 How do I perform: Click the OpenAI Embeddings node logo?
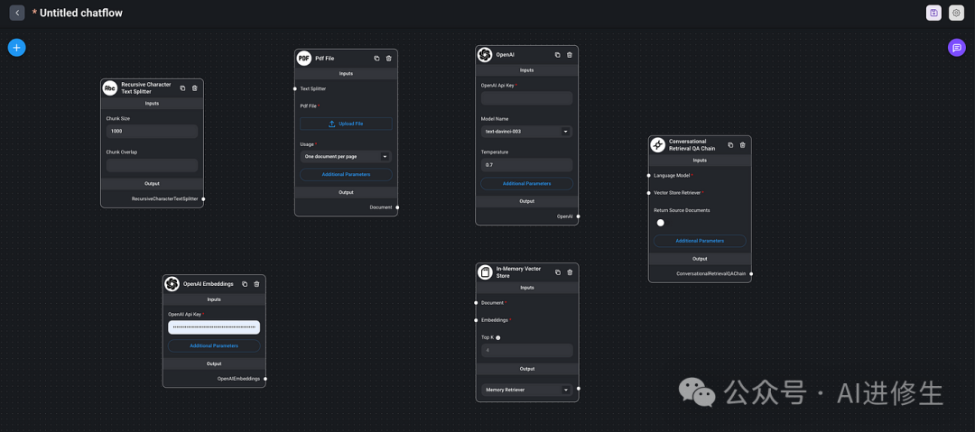pos(172,284)
